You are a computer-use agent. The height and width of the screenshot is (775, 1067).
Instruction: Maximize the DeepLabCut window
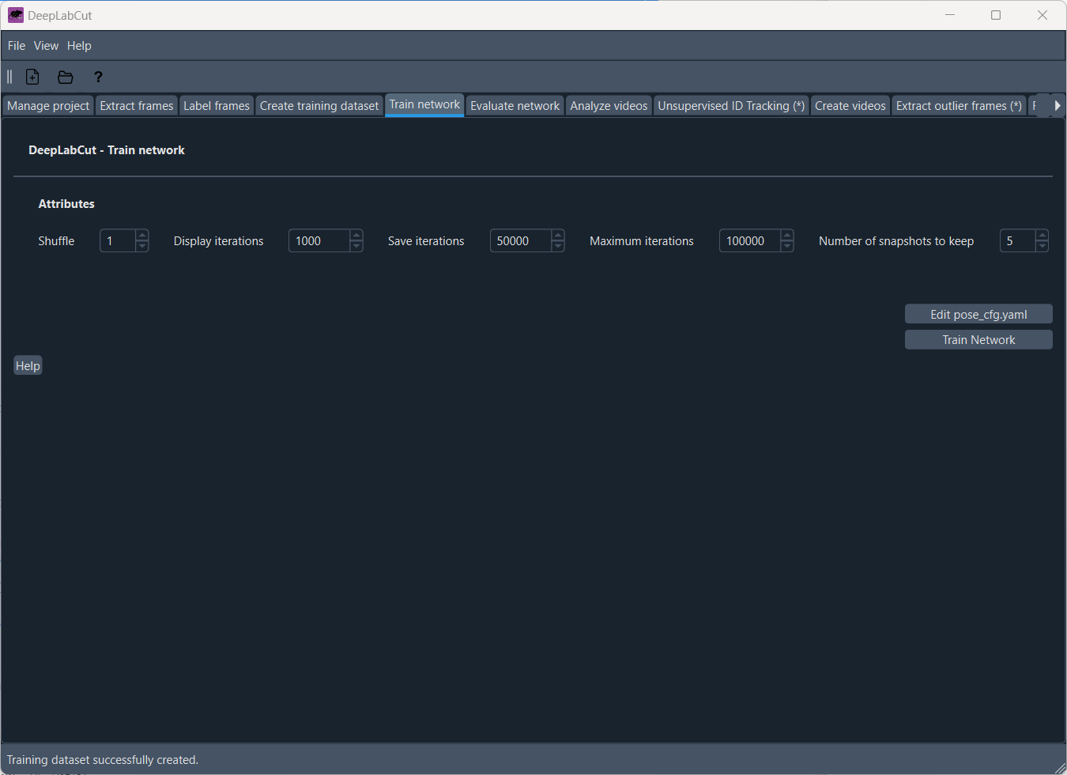(x=996, y=15)
